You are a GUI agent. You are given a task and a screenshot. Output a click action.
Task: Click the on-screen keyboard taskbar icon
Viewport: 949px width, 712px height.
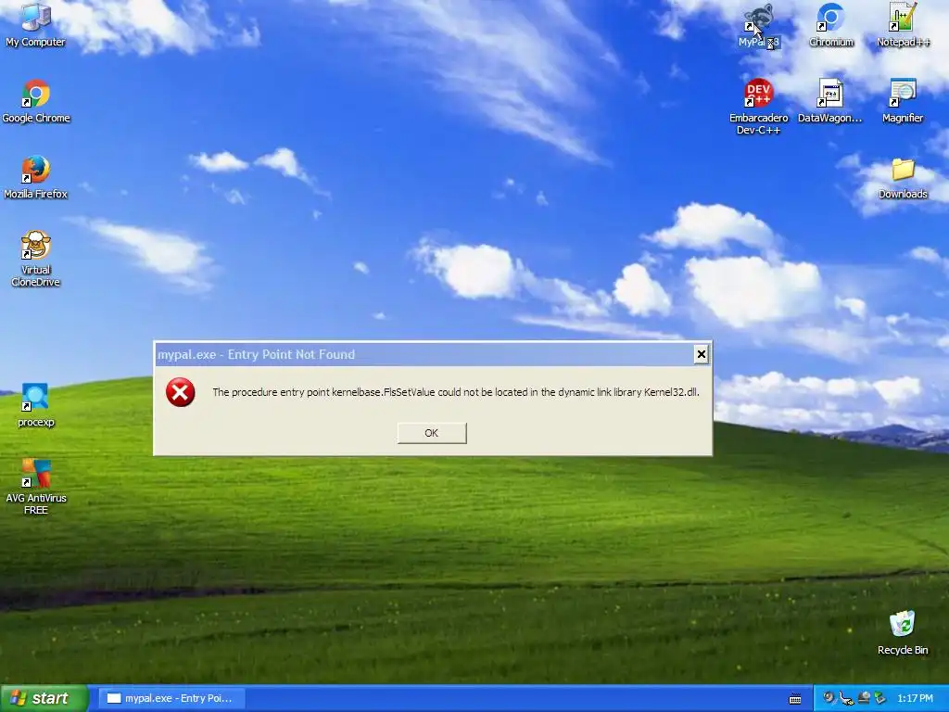[795, 699]
